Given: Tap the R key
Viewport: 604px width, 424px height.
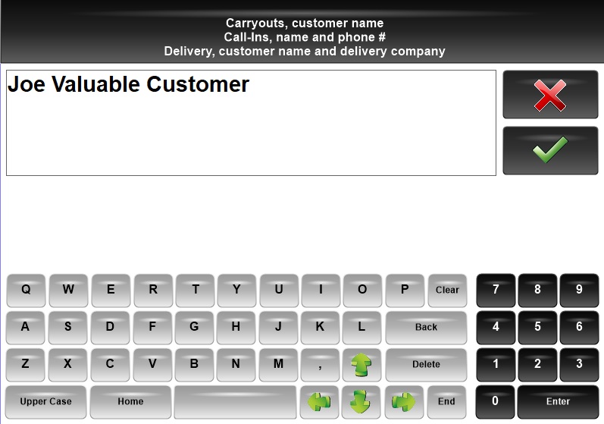Looking at the screenshot, I should [153, 291].
